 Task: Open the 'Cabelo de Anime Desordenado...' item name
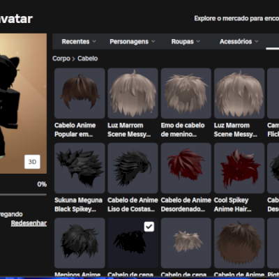click(x=186, y=204)
